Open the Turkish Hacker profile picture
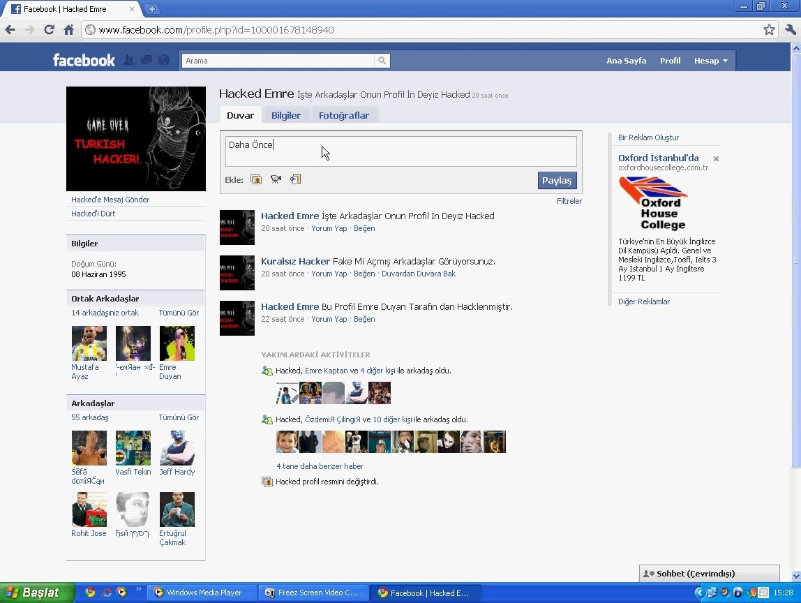 point(136,138)
